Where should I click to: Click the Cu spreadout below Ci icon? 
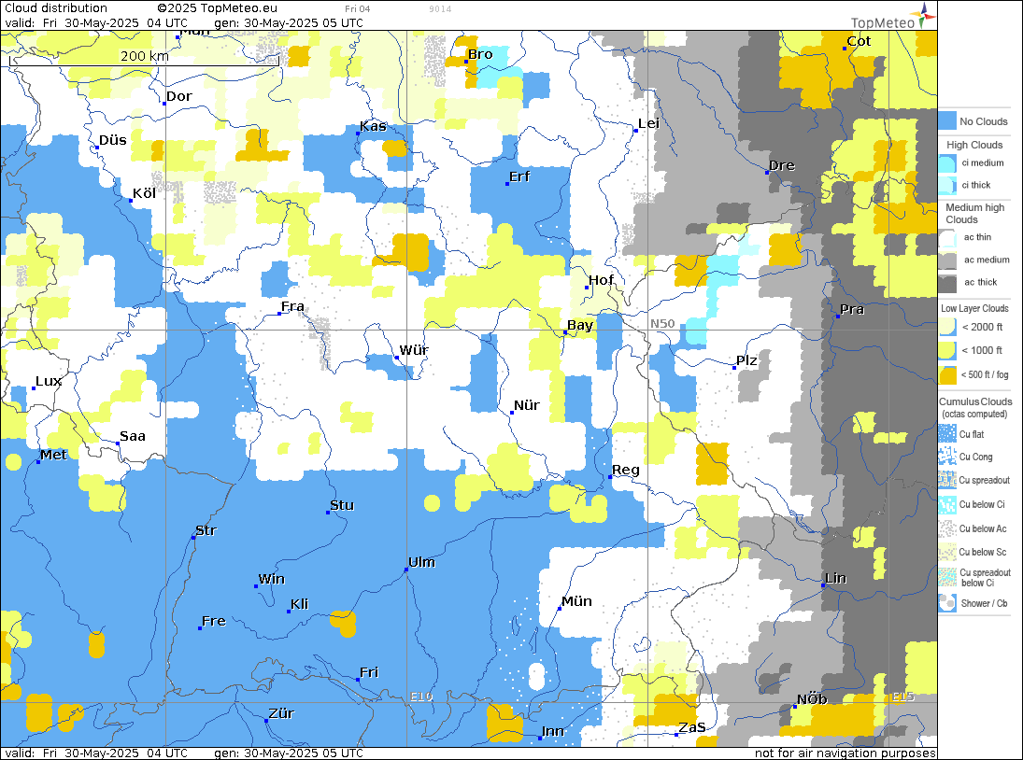pos(947,578)
